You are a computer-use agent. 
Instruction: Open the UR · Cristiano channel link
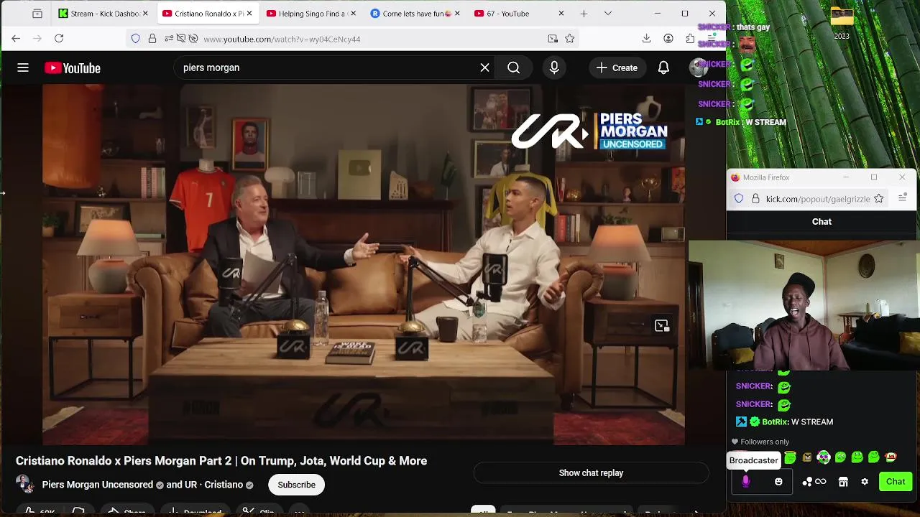(x=213, y=485)
